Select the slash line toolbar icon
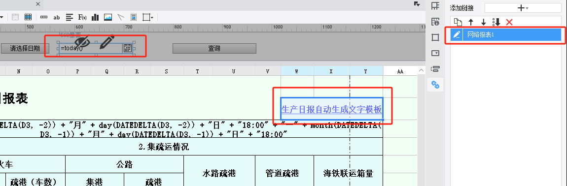Viewport: 567px width, 186px height. point(121,17)
